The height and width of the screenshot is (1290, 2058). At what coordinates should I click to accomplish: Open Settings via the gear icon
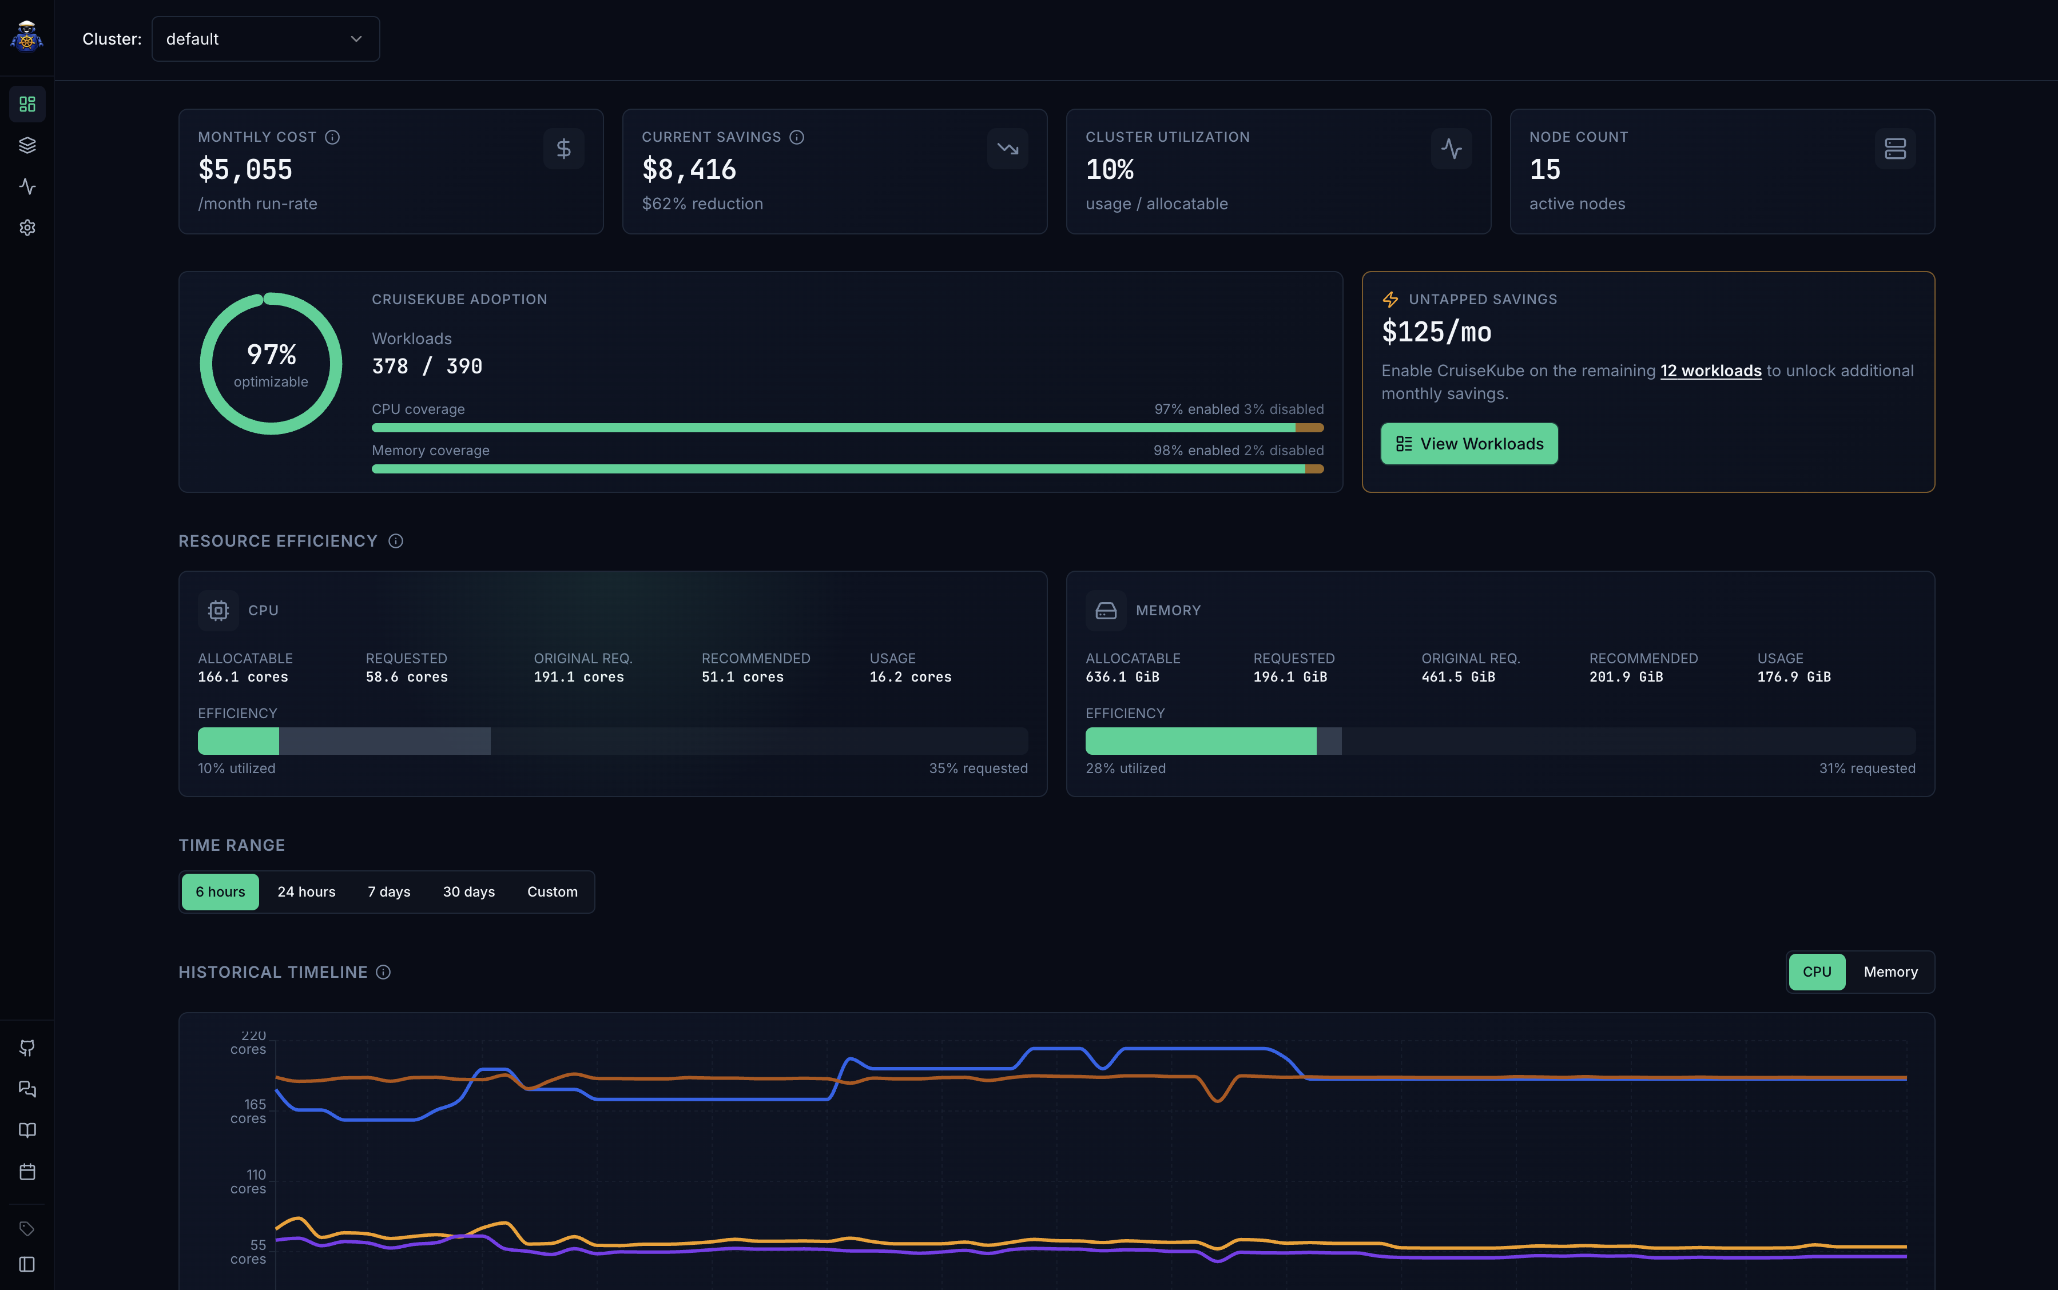coord(26,228)
